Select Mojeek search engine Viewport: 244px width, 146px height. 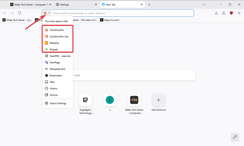click(x=54, y=49)
